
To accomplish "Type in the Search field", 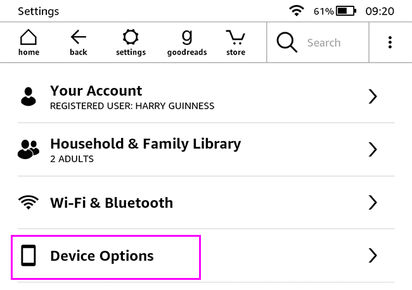I will pos(330,42).
